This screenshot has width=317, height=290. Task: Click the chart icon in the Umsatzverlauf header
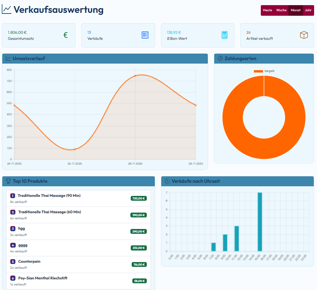8,58
